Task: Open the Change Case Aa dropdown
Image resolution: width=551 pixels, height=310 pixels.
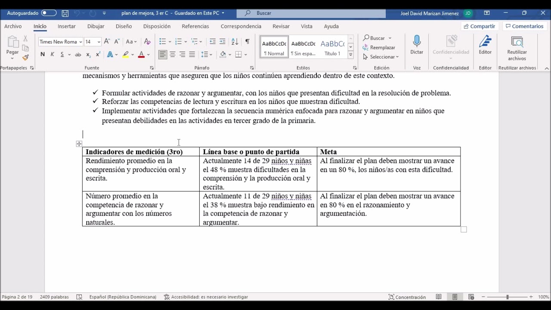Action: (x=131, y=42)
